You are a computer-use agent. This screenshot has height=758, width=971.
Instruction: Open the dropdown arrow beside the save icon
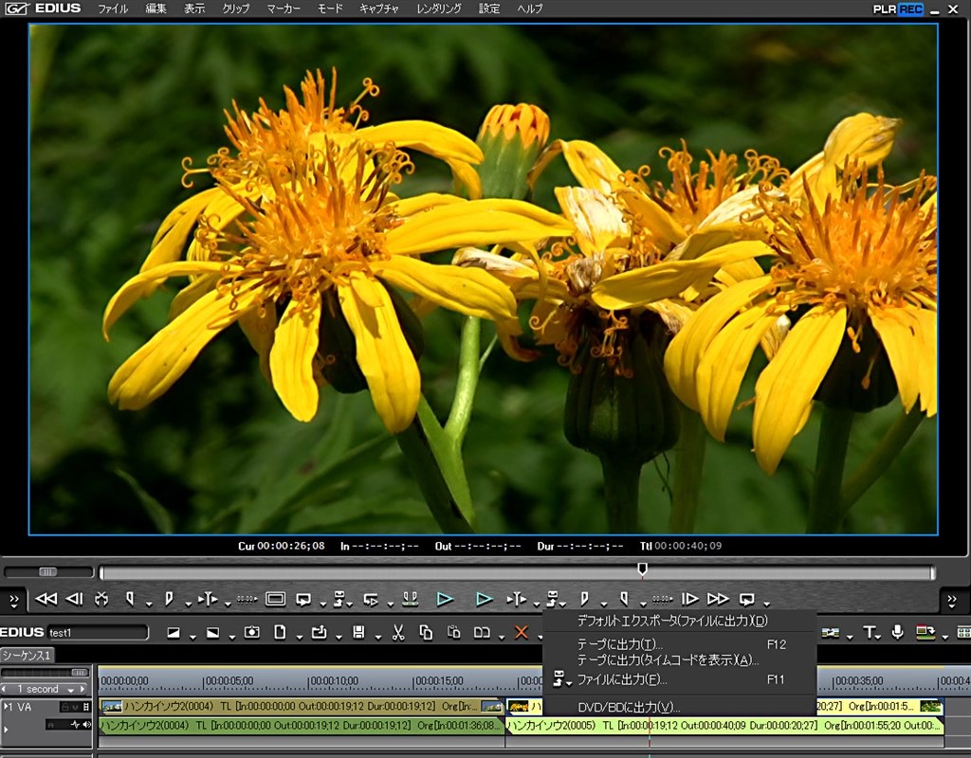[377, 636]
